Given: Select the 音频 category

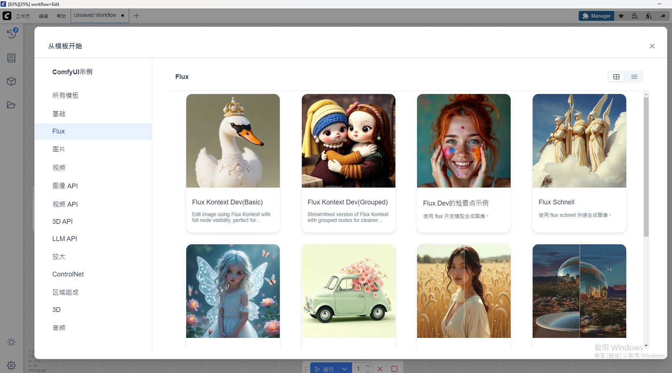Looking at the screenshot, I should (93, 328).
